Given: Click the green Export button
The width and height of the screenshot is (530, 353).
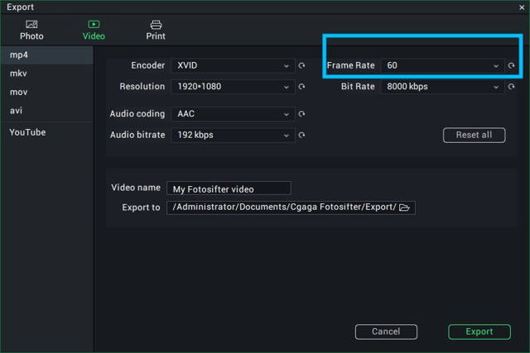Looking at the screenshot, I should (x=479, y=332).
